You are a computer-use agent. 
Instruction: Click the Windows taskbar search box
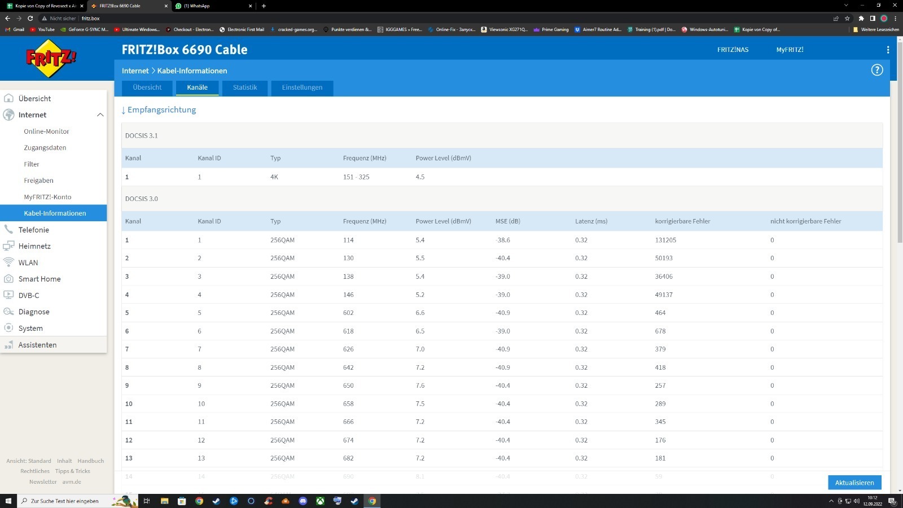click(x=77, y=501)
